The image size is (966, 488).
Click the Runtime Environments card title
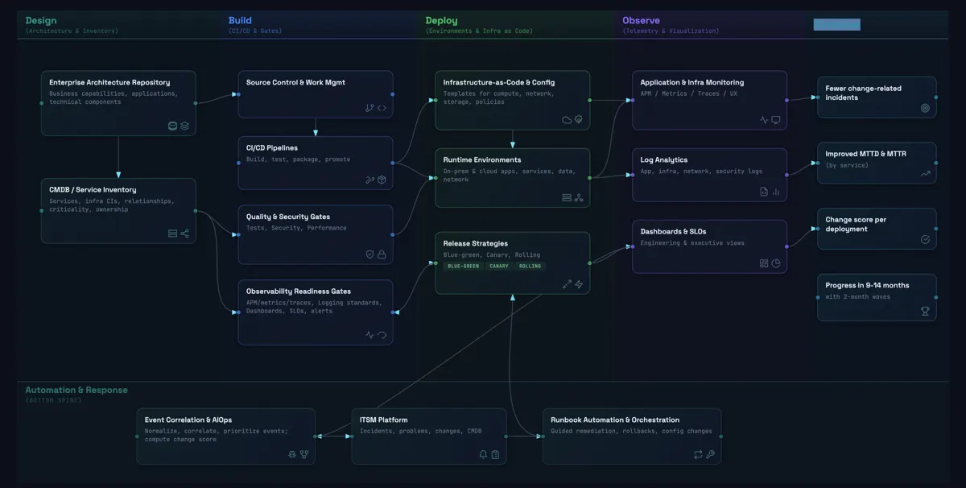coord(482,159)
